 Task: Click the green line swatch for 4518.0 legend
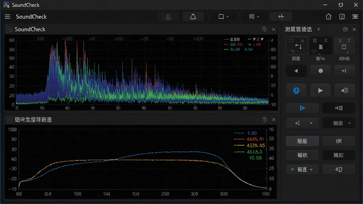[239, 152]
